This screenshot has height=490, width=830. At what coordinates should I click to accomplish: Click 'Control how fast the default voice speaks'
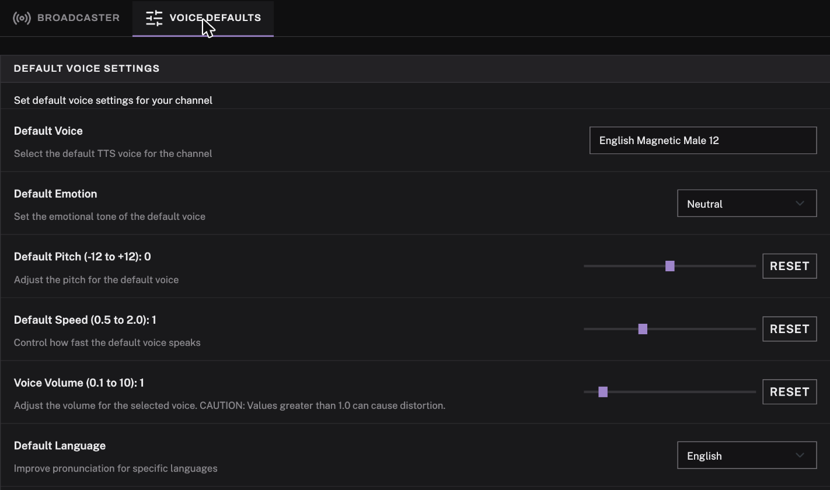(x=107, y=342)
